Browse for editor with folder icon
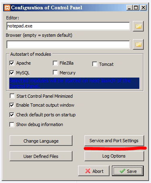 [138, 26]
